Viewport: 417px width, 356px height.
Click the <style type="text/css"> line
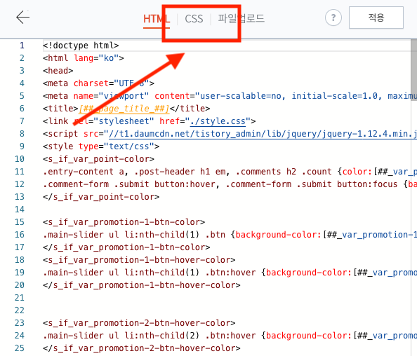(101, 146)
